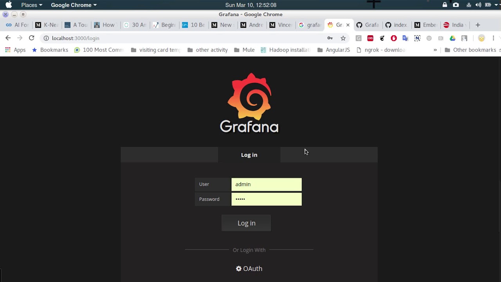Switch to the GitHub index tab

pyautogui.click(x=396, y=25)
